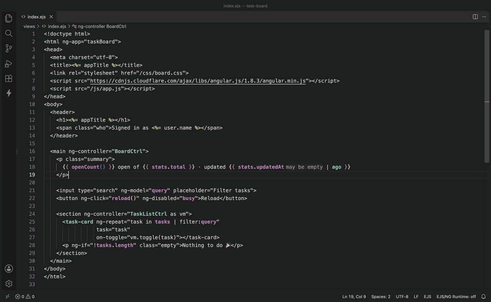Open the Manage settings gear
The height and width of the screenshot is (302, 491).
coord(8,284)
